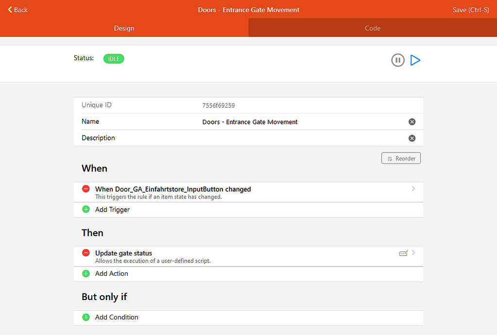Click the Back arrow button
497x335 pixels.
point(18,10)
